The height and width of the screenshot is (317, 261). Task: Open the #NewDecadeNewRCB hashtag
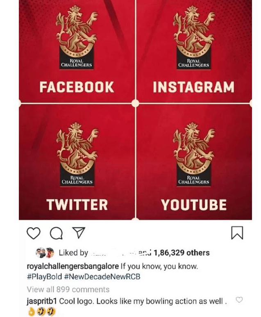[x=102, y=276]
